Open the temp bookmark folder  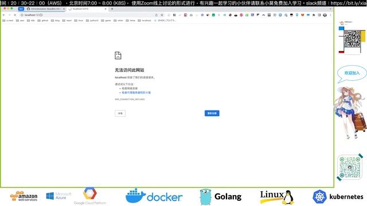[x=131, y=21]
